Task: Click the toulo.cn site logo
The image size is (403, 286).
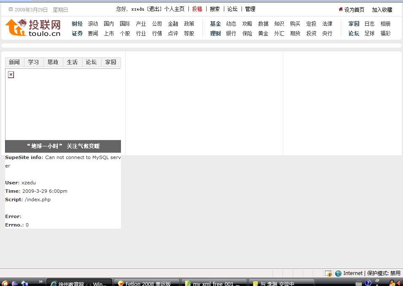Action: point(33,27)
